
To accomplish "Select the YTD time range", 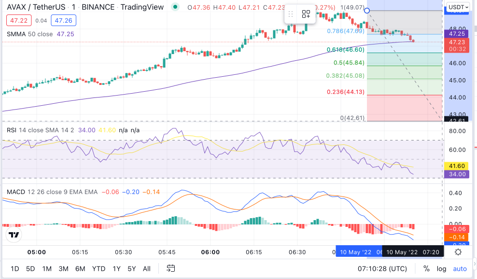I will [98, 269].
